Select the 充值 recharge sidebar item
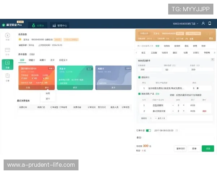 (x=8, y=65)
